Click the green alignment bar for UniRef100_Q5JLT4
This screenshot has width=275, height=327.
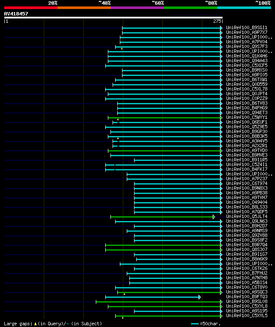(162, 217)
